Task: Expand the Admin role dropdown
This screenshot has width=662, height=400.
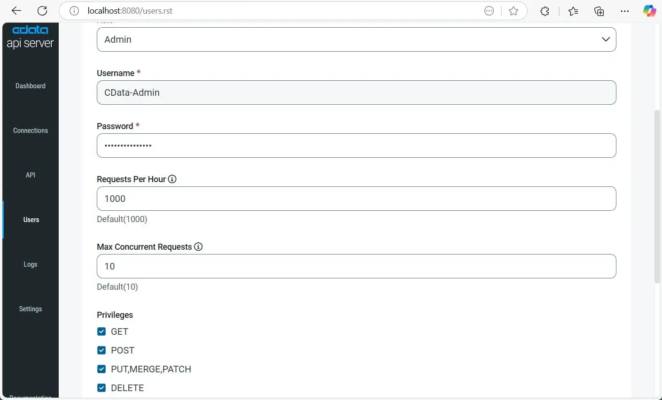Action: pos(356,39)
